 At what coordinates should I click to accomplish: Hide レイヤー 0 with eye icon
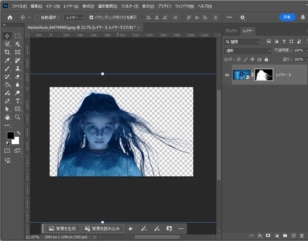coord(227,75)
